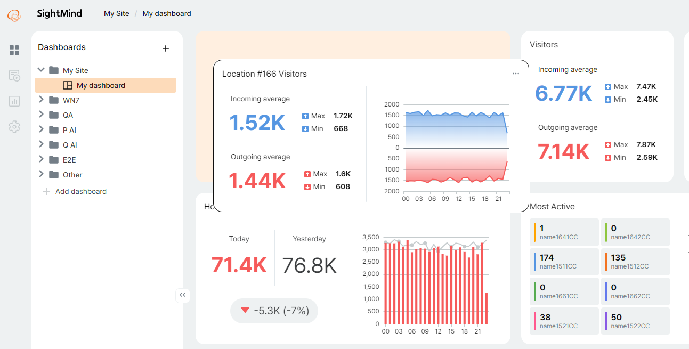The width and height of the screenshot is (689, 349).
Task: Select the reports playback icon in sidebar
Action: (14, 76)
